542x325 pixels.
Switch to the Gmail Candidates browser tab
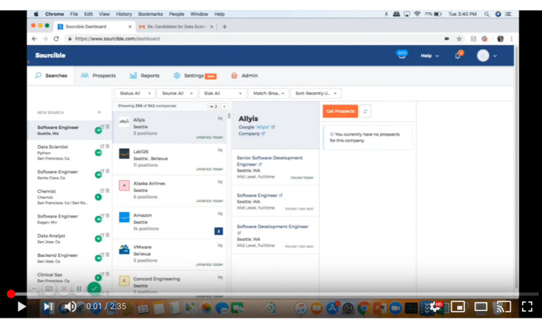[176, 26]
